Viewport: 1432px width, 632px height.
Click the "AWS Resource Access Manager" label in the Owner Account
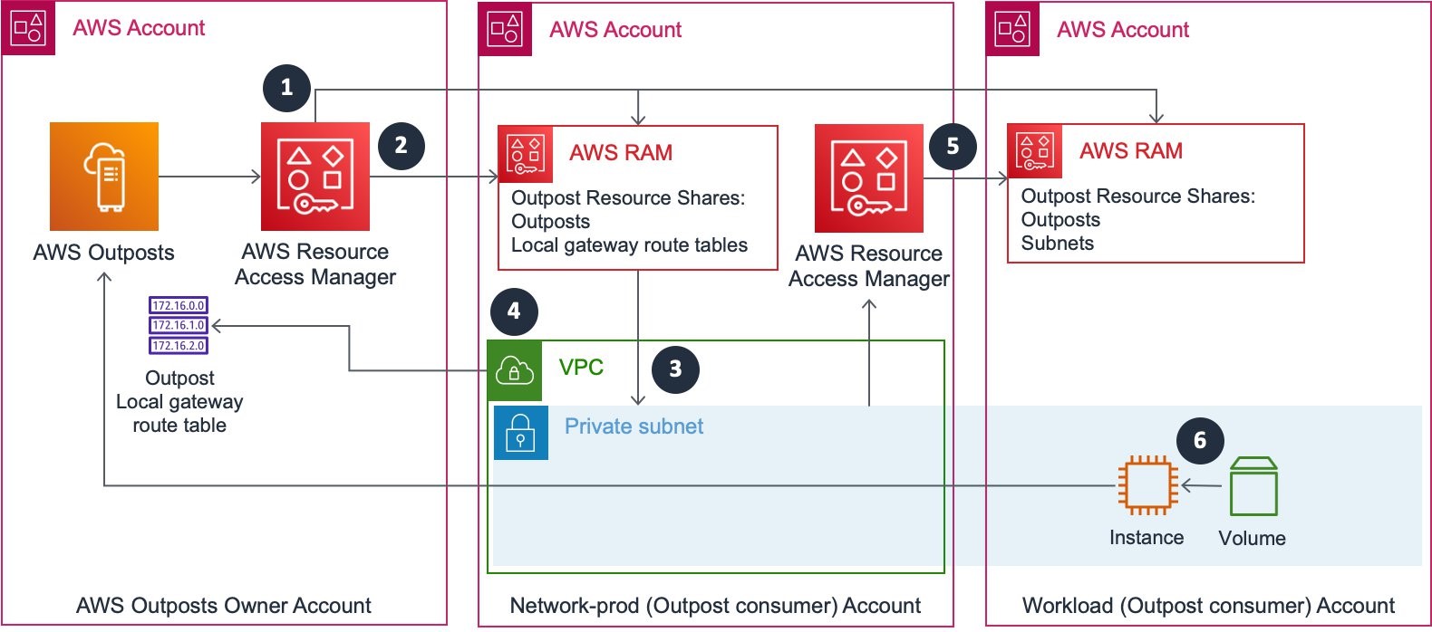click(315, 264)
